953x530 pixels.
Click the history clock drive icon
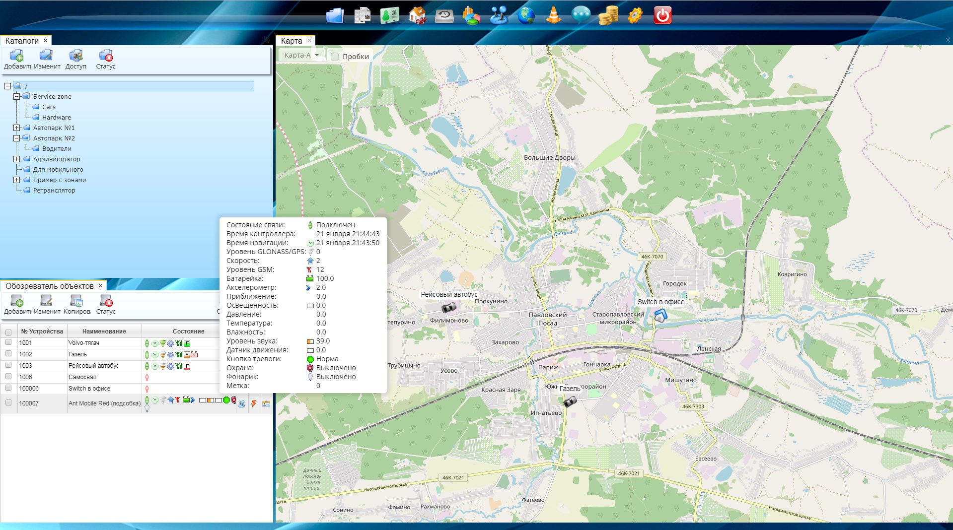click(x=444, y=15)
